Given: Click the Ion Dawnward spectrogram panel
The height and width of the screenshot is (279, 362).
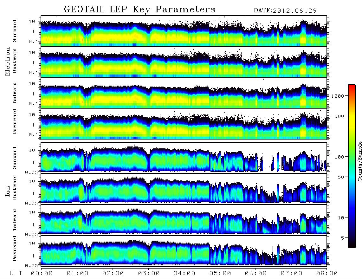Looking at the screenshot, I should 184,250.
